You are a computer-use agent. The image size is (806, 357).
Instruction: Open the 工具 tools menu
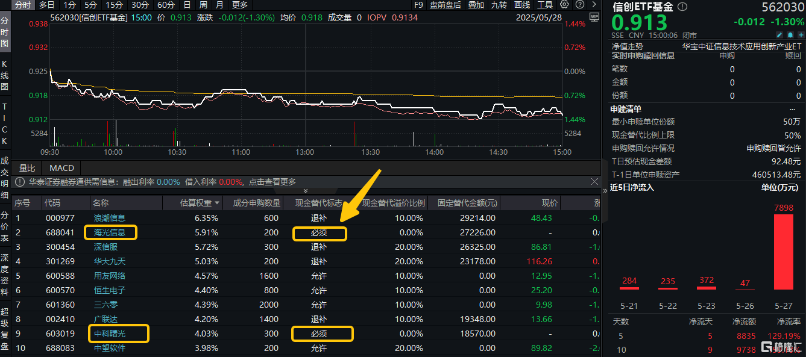pos(546,5)
